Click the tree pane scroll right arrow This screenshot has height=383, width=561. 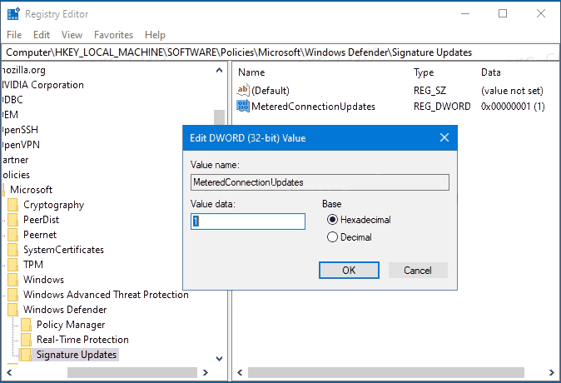206,373
